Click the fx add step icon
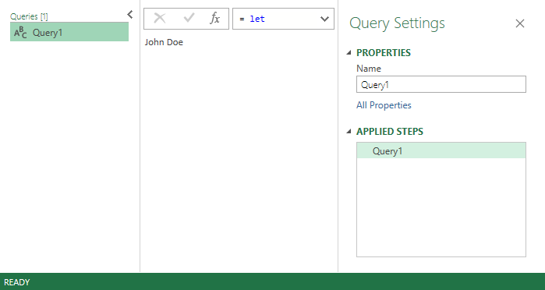The height and width of the screenshot is (290, 545). [214, 18]
